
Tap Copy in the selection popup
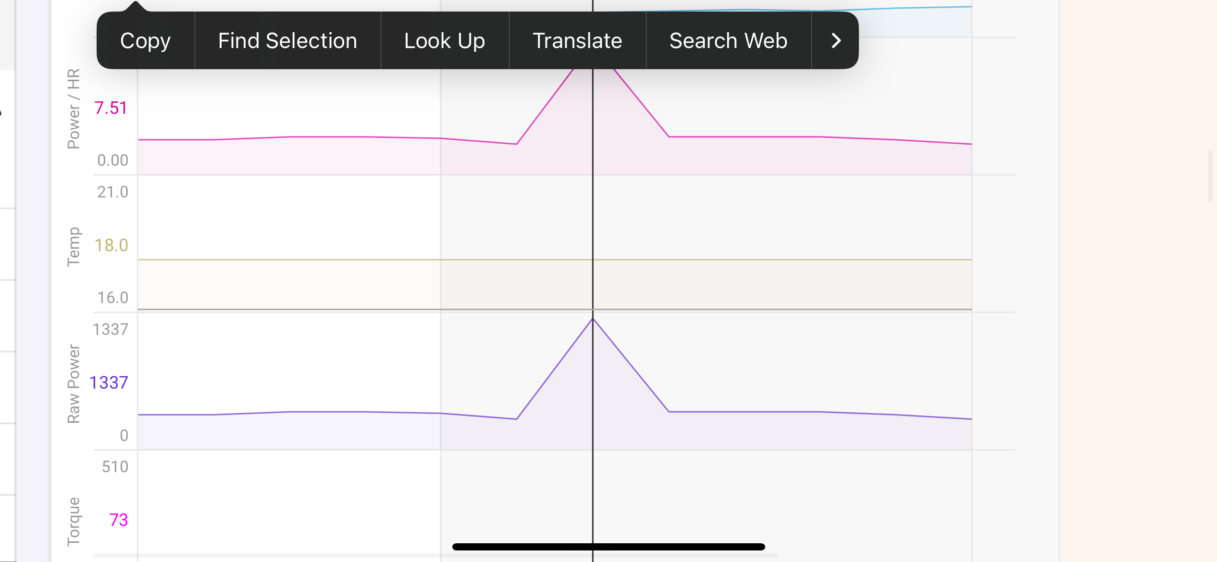145,41
